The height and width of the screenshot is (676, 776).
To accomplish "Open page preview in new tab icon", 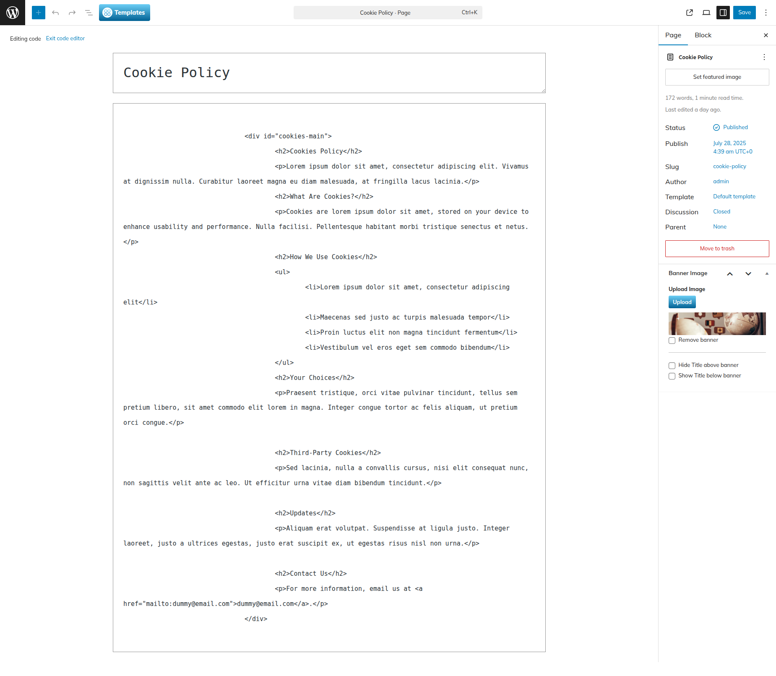I will [690, 13].
